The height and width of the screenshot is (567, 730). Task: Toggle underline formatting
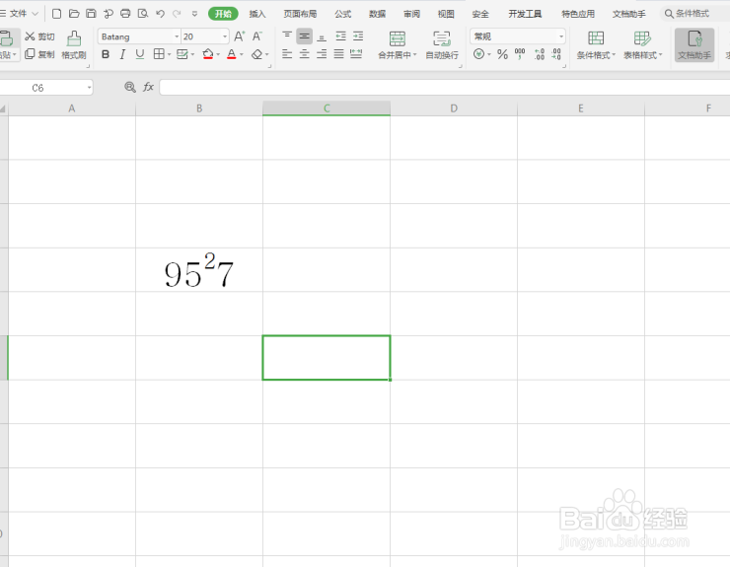click(x=140, y=54)
